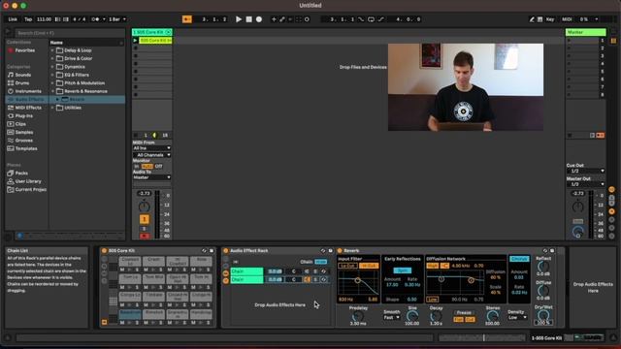This screenshot has height=349, width=621.
Task: Toggle the 505 Core Kit device activator
Action: tap(104, 250)
